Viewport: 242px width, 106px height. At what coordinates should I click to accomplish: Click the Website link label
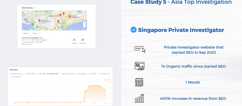tap(74, 43)
